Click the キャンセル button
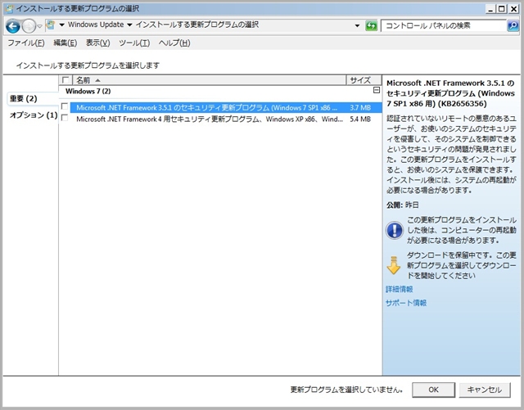 pyautogui.click(x=485, y=390)
